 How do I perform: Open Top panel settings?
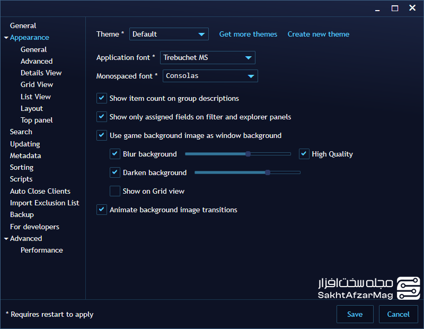click(x=37, y=120)
